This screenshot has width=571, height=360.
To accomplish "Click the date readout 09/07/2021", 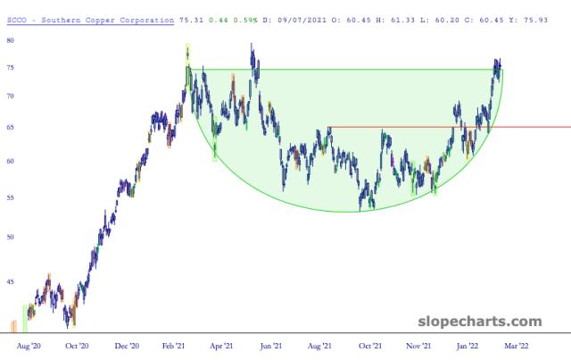I will [x=301, y=18].
